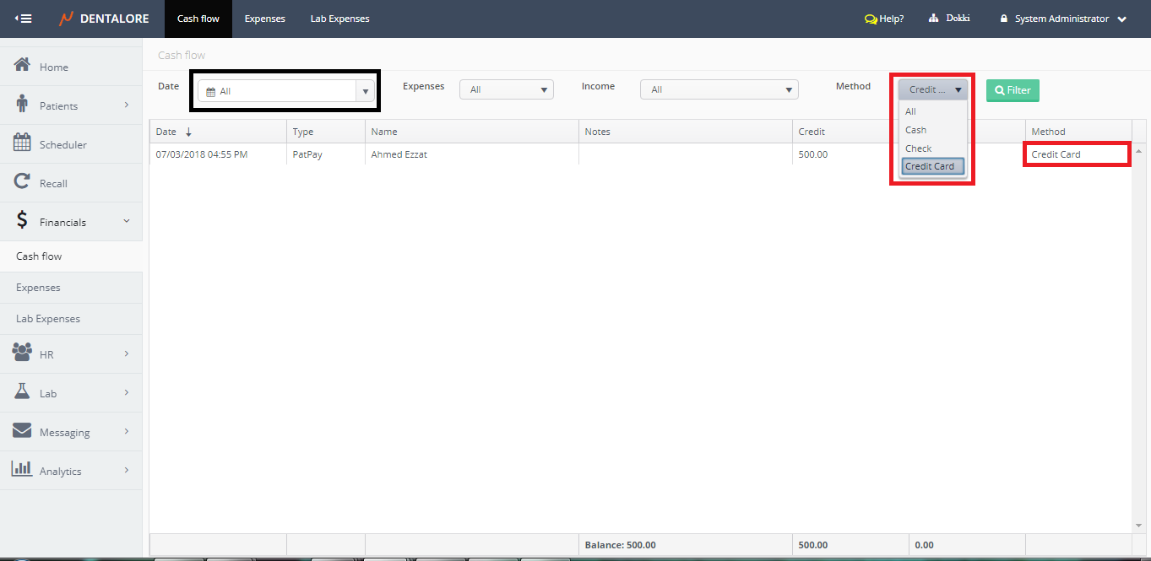Screen dimensions: 1151x561
Task: Click the Analytics bar chart icon
Action: point(22,470)
